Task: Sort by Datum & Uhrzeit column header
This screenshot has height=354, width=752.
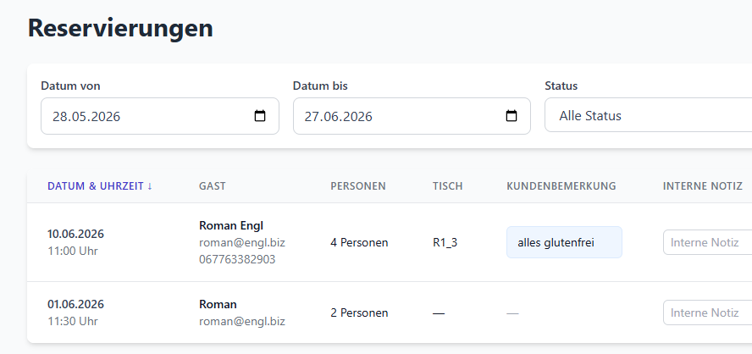Action: point(100,186)
